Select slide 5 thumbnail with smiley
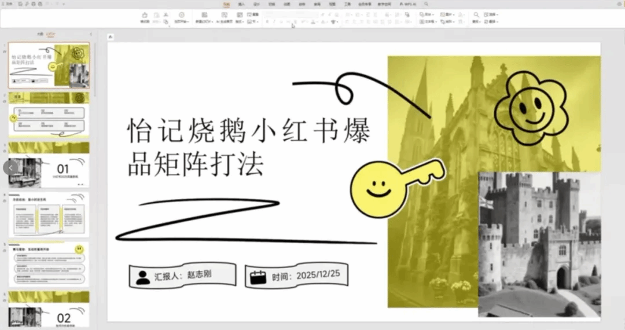This screenshot has width=625, height=330. 49,264
